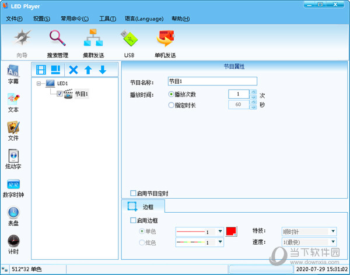Move item down with arrow icon
The height and width of the screenshot is (275, 350).
point(103,70)
